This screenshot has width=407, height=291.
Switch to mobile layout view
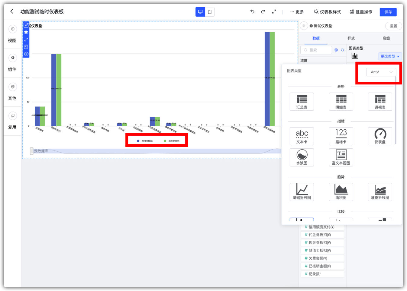[210, 12]
